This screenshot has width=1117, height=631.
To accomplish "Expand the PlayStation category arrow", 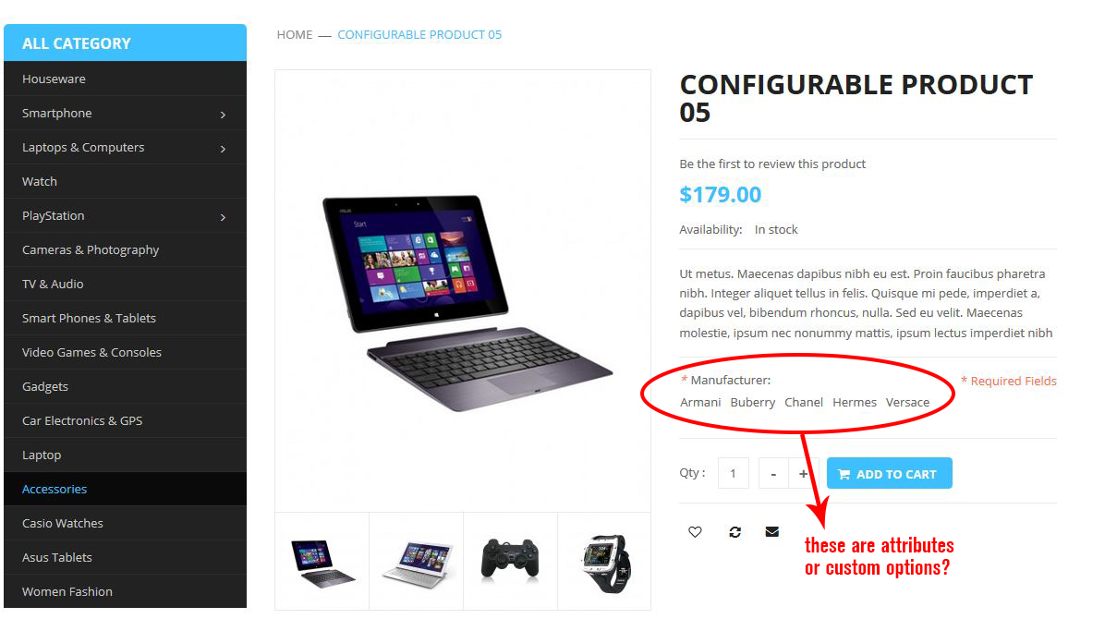I will [x=223, y=217].
